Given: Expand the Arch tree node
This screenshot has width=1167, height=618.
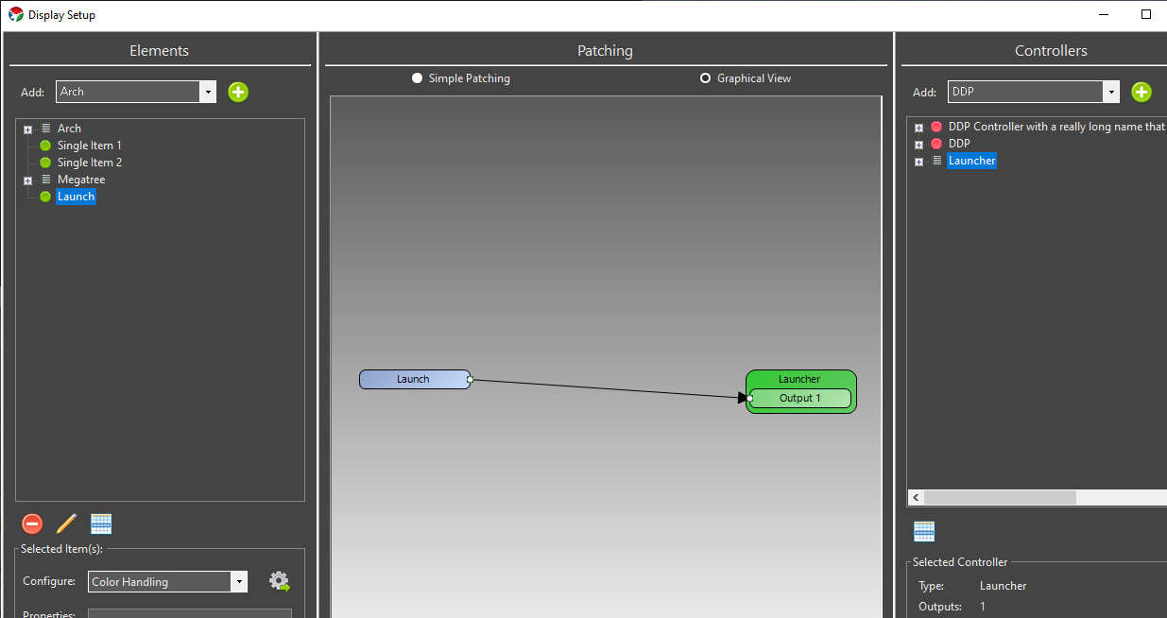Looking at the screenshot, I should (28, 129).
